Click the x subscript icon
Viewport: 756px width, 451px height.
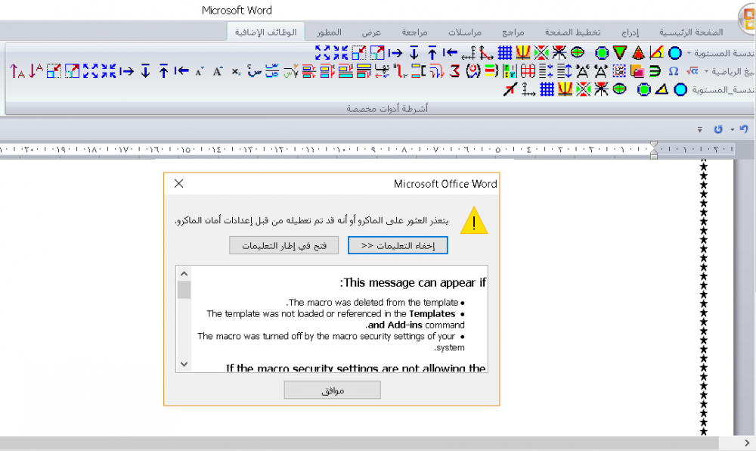click(x=235, y=71)
